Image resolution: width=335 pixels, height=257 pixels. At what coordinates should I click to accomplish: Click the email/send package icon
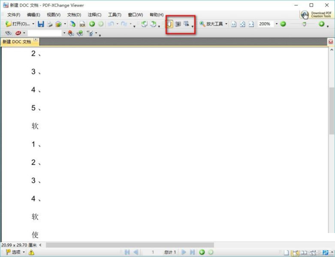coord(58,24)
